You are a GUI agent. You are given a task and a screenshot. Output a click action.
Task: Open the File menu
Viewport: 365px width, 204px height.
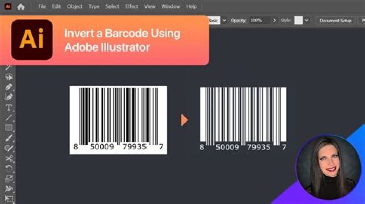tap(42, 6)
